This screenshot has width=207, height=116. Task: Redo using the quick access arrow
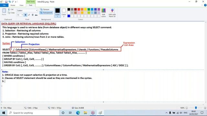[13, 2]
